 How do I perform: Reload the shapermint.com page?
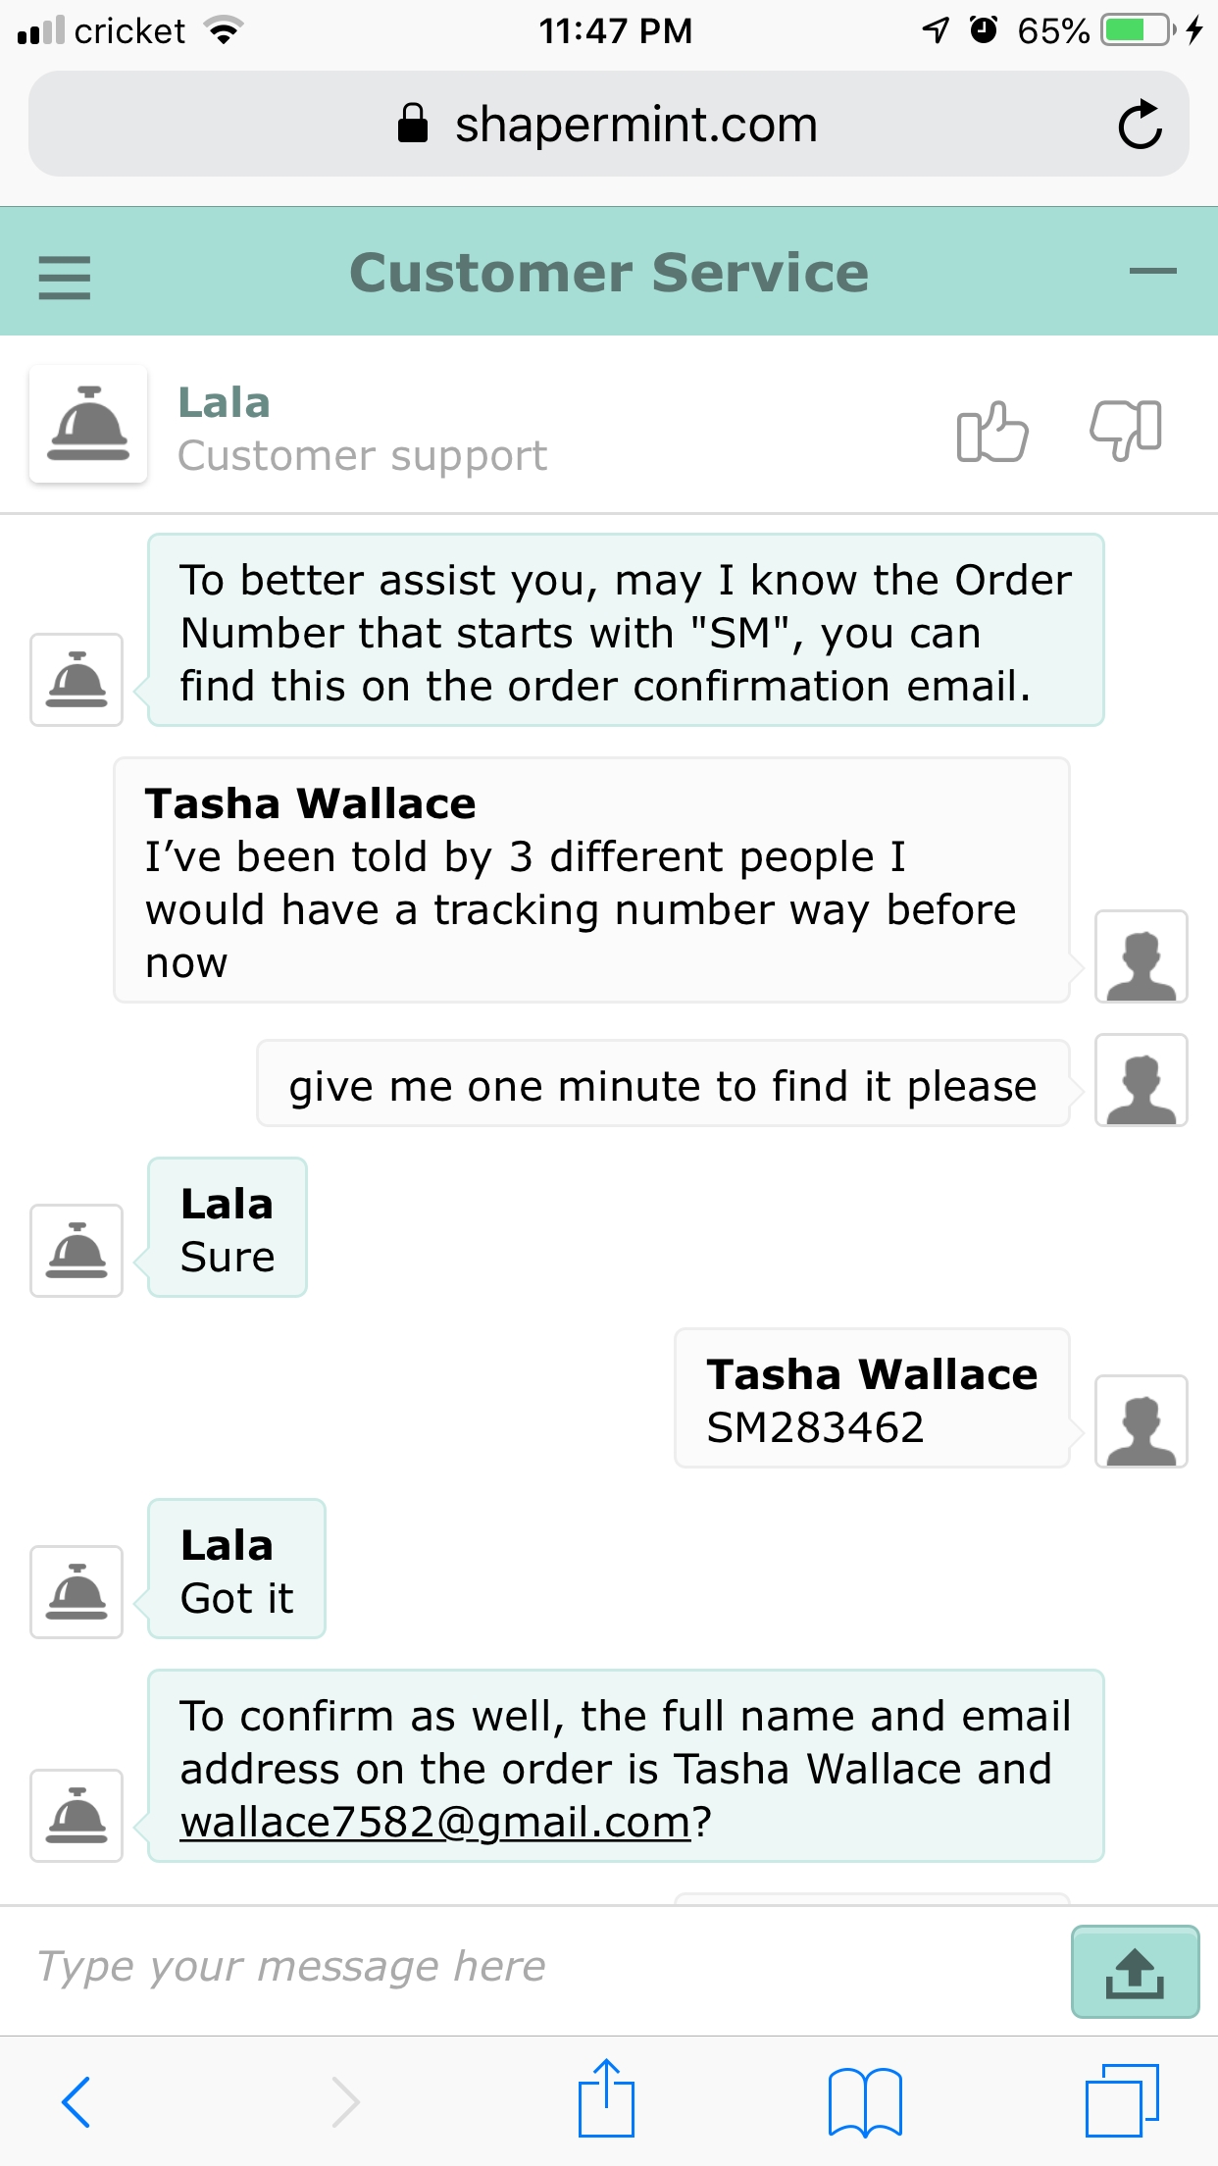(1141, 125)
